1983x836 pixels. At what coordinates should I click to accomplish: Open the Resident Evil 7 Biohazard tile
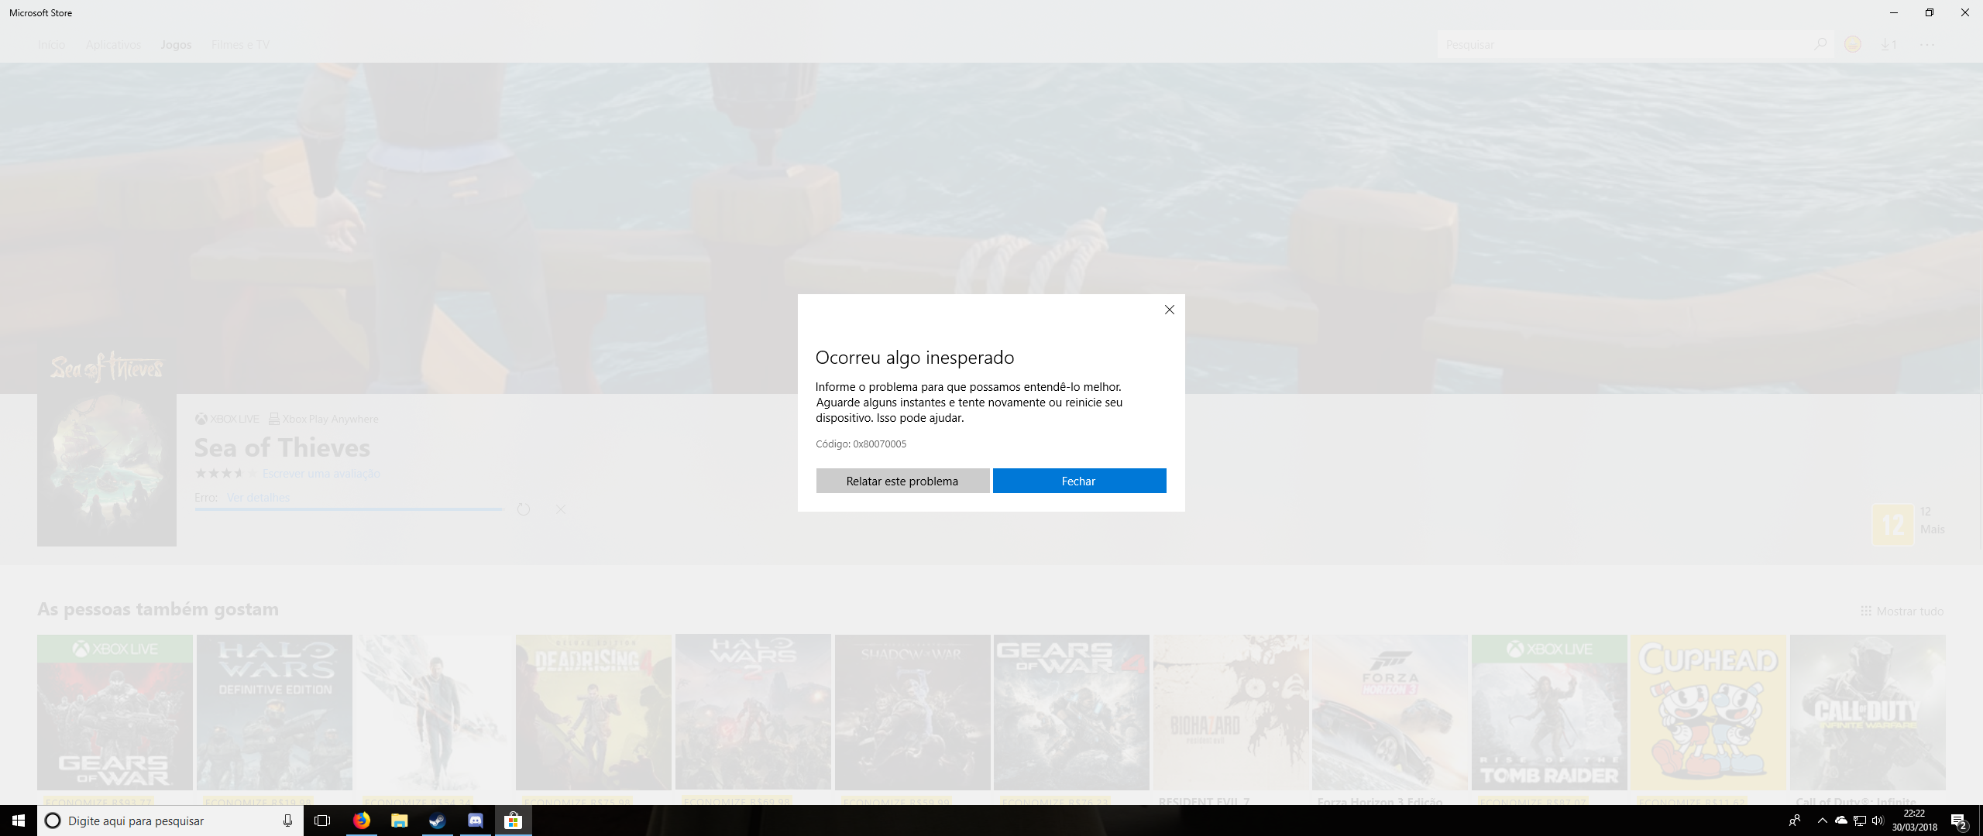pos(1231,712)
